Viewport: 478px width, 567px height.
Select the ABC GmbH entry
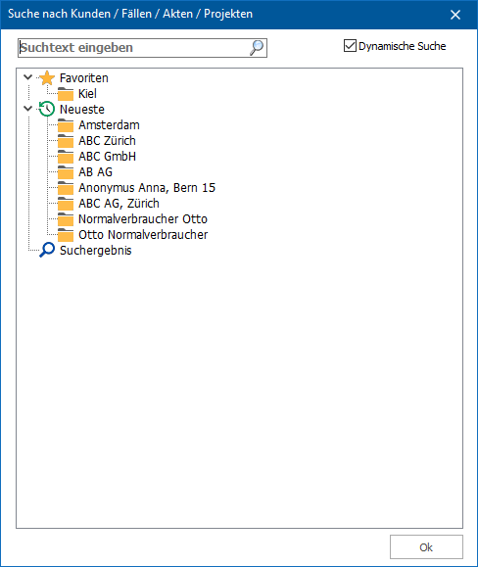(107, 157)
